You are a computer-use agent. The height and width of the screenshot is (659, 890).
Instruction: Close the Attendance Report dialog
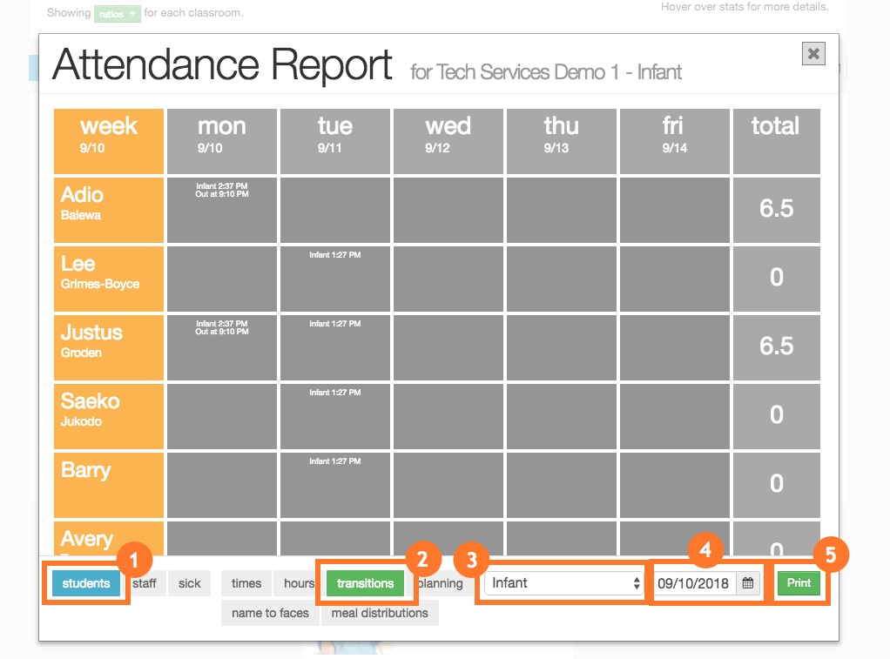click(813, 54)
